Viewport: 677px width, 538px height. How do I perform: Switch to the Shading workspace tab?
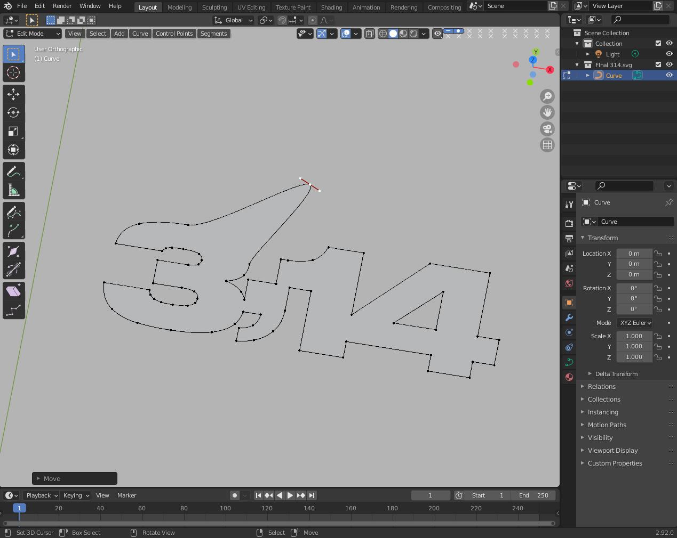pyautogui.click(x=331, y=7)
